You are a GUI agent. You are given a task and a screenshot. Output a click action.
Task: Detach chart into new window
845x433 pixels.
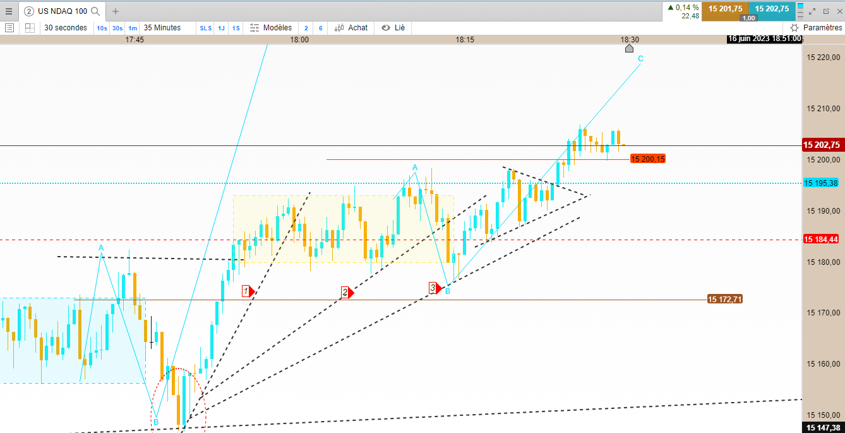[x=825, y=11]
